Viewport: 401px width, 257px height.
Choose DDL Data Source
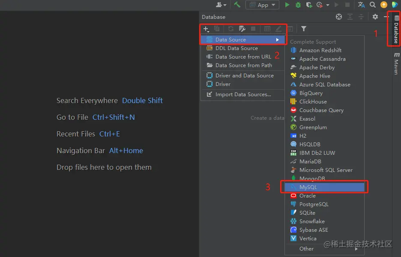click(242, 48)
